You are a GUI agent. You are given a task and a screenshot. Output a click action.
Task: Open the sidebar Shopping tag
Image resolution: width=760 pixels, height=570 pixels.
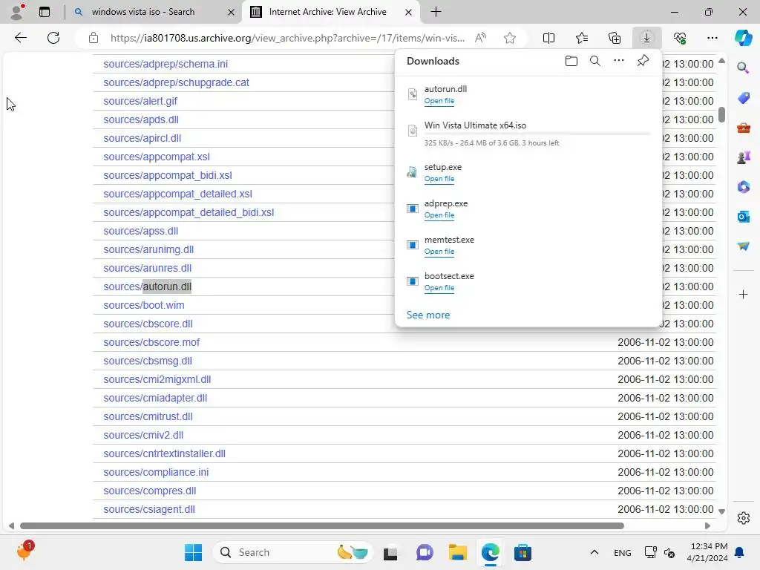tap(743, 97)
